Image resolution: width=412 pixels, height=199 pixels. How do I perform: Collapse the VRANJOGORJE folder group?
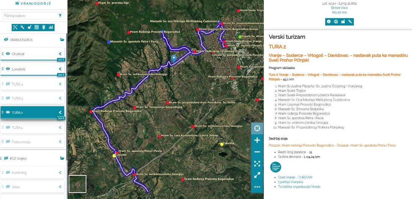62,39
